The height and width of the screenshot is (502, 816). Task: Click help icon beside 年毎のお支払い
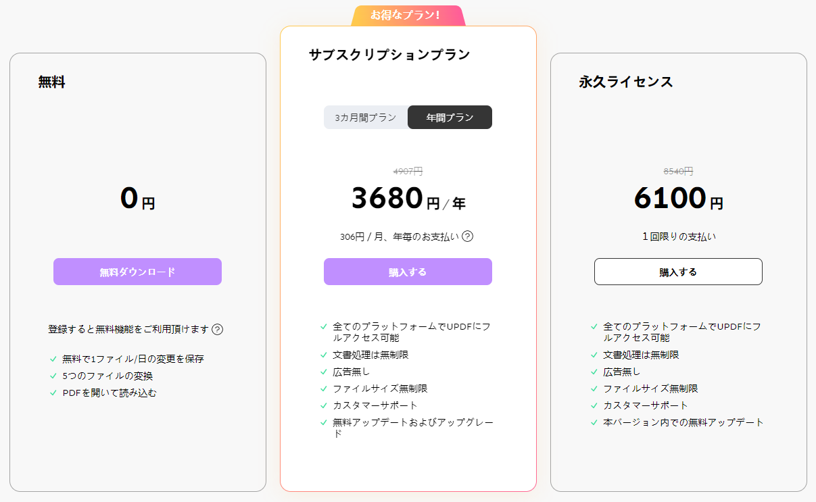click(x=467, y=236)
